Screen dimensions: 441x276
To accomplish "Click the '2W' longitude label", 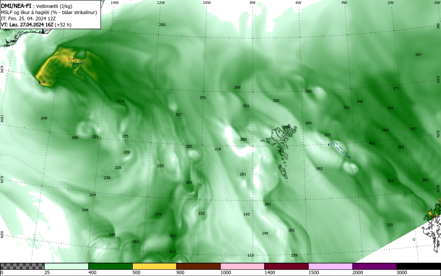I will [390, 3].
